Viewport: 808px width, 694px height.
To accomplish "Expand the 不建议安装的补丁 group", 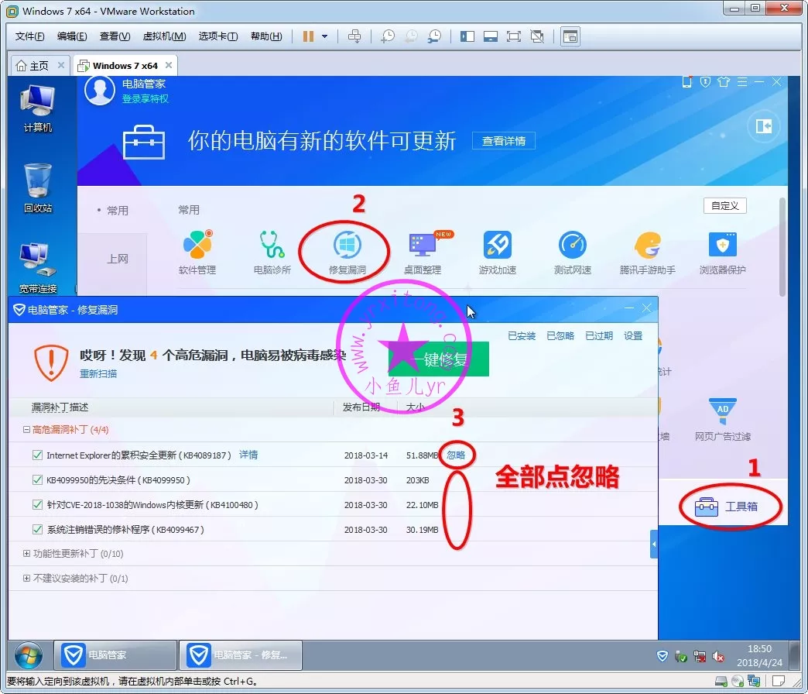I will coord(27,579).
